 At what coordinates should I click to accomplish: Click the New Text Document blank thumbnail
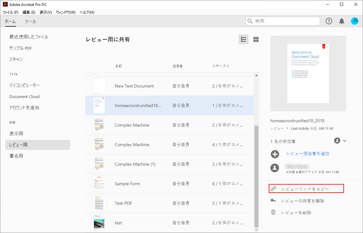coord(99,86)
